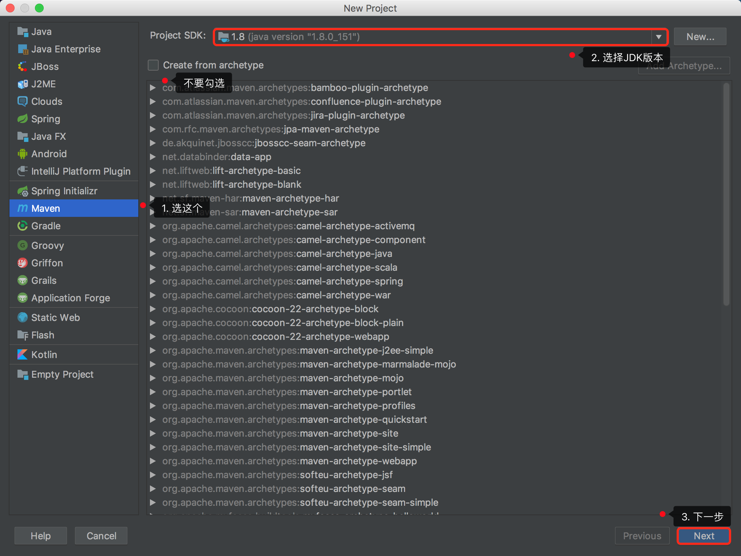The width and height of the screenshot is (741, 556).
Task: Expand confluence-plugin-archetype node arrow
Action: 153,102
